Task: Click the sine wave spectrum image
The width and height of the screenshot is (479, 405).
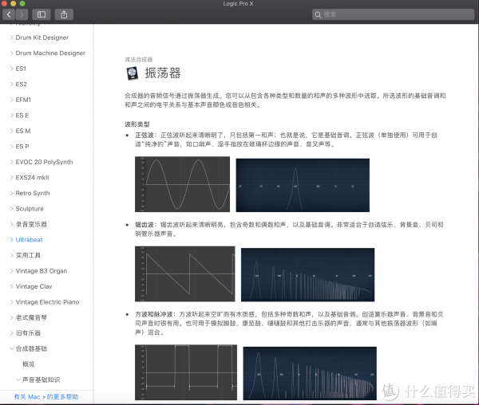Action: 303,185
